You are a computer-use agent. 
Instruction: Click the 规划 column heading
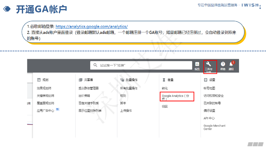tap(45, 80)
